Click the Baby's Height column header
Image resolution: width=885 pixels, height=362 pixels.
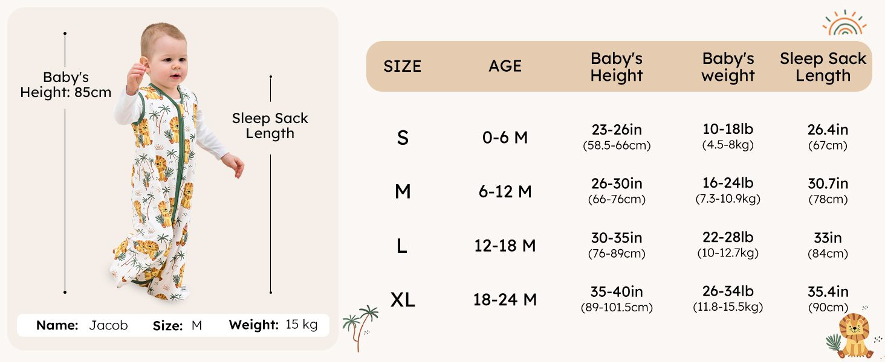pos(617,67)
